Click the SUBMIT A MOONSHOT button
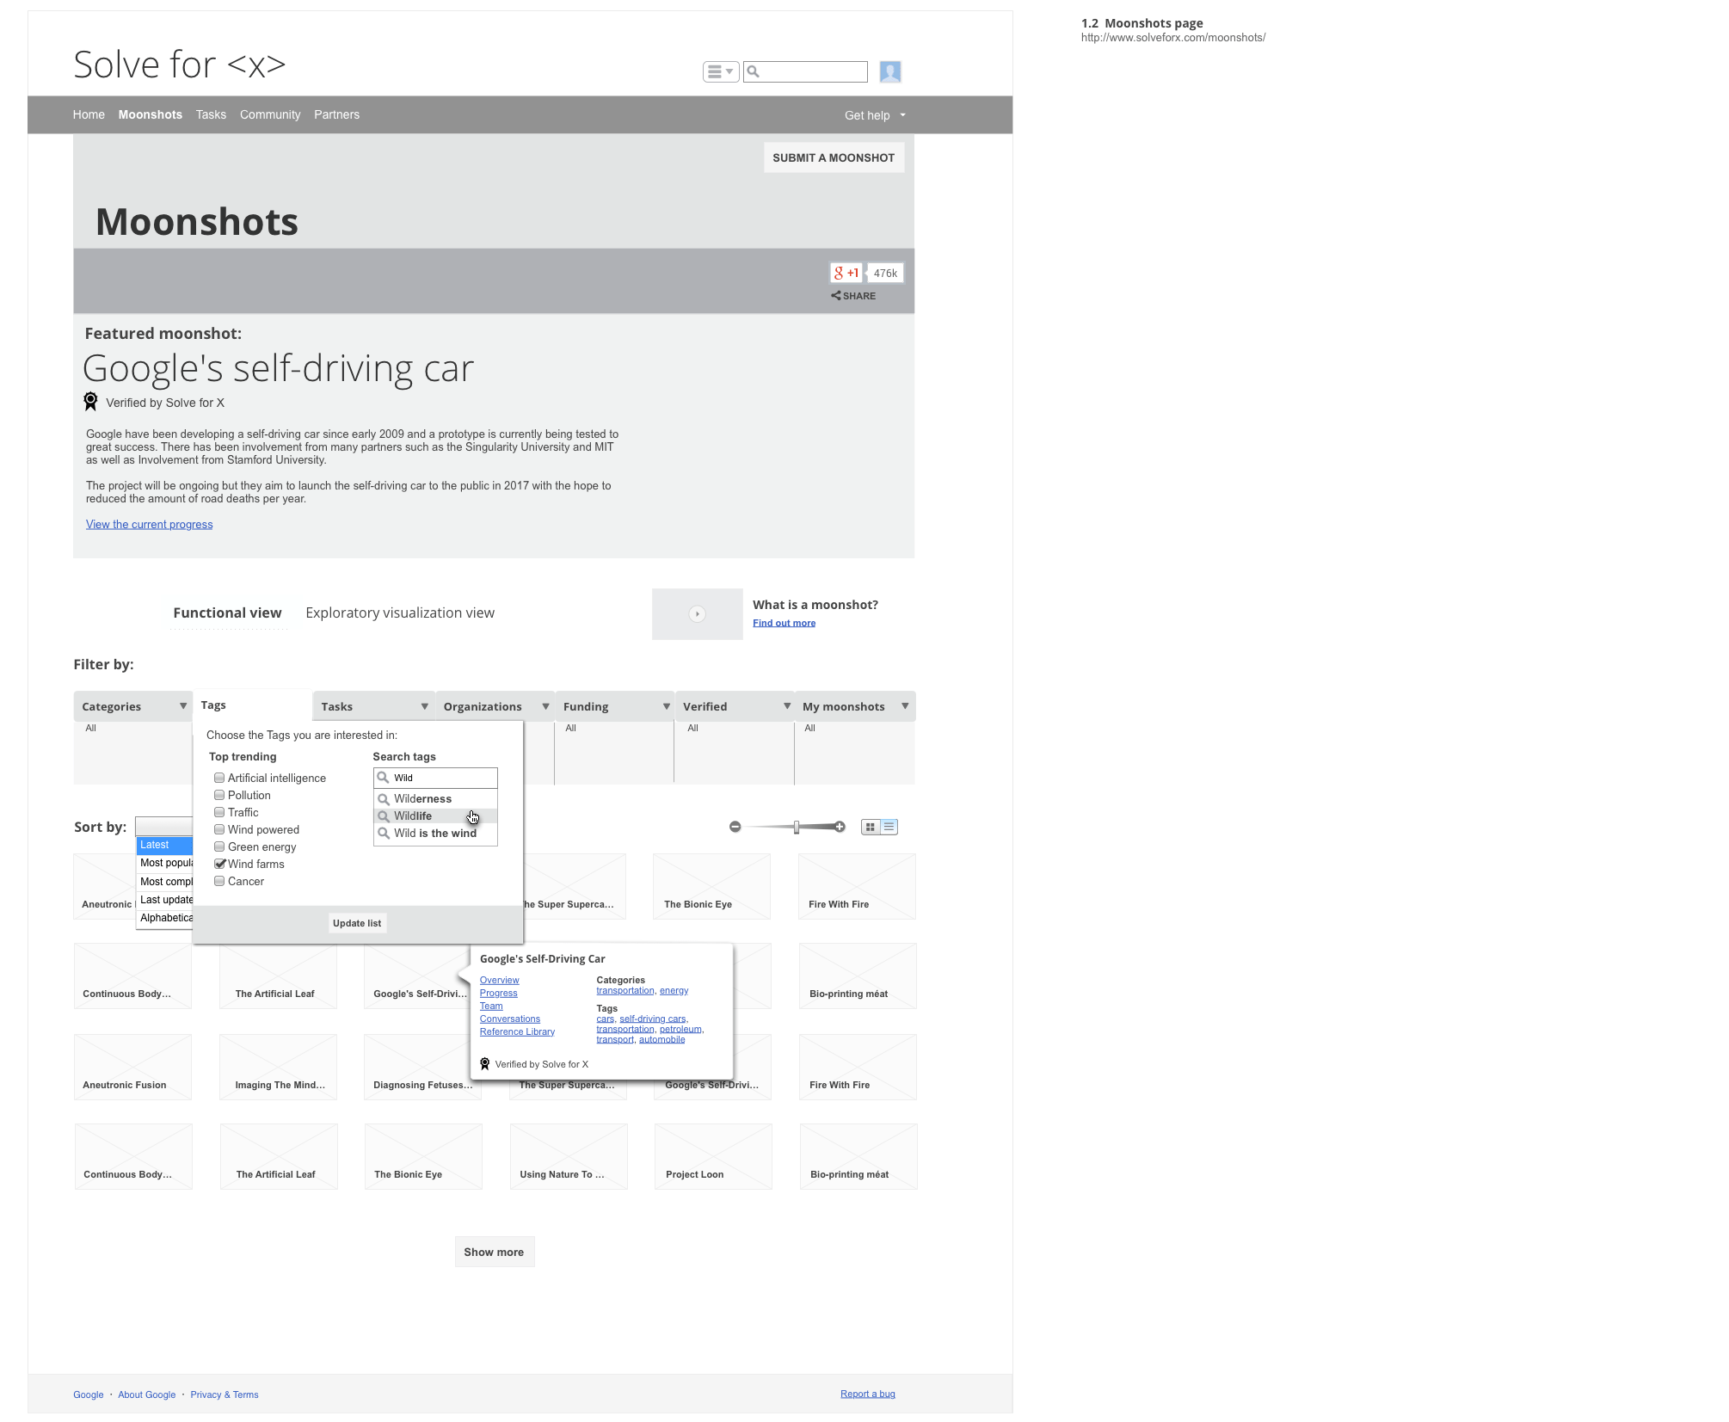1729x1422 pixels. point(833,157)
